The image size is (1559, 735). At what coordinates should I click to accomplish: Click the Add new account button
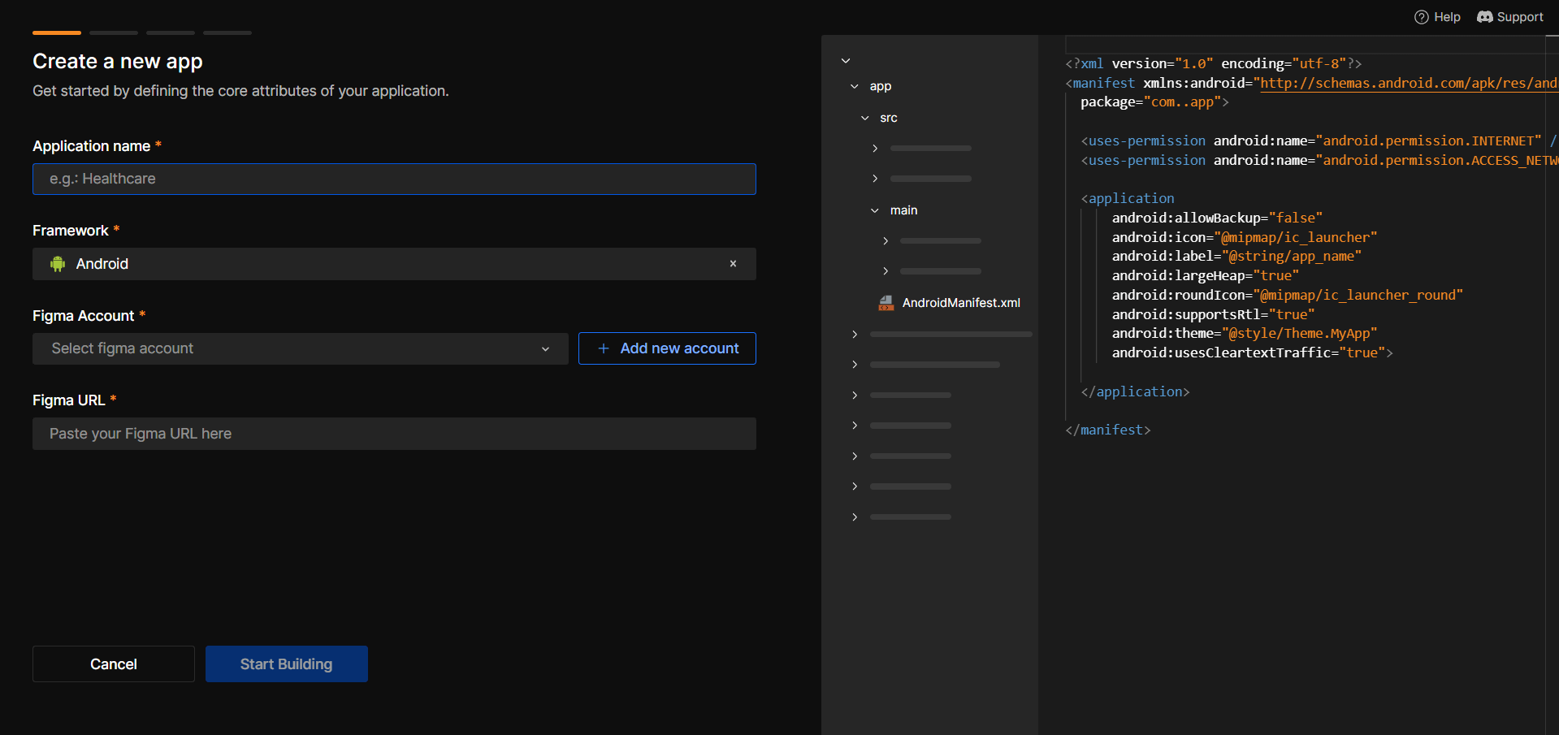click(x=667, y=348)
